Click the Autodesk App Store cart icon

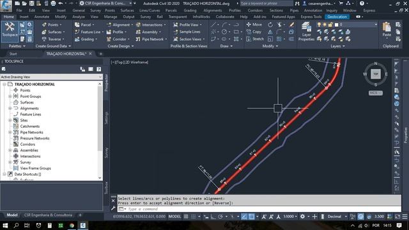click(341, 3)
